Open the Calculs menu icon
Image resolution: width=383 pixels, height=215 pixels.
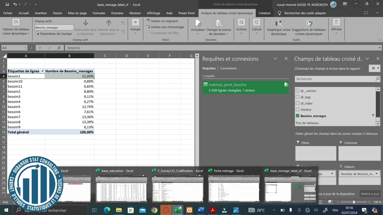pyautogui.click(x=256, y=22)
